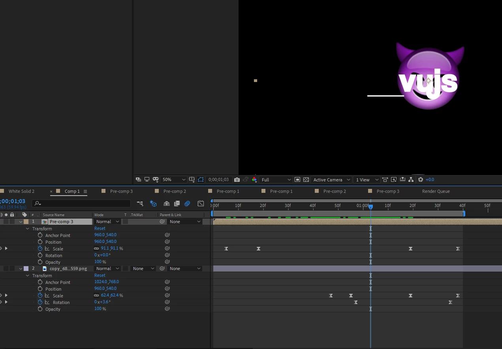Select the Comp 1 timeline tab
Image resolution: width=502 pixels, height=349 pixels.
coord(72,191)
